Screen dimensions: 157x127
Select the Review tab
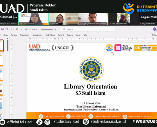point(70,35)
